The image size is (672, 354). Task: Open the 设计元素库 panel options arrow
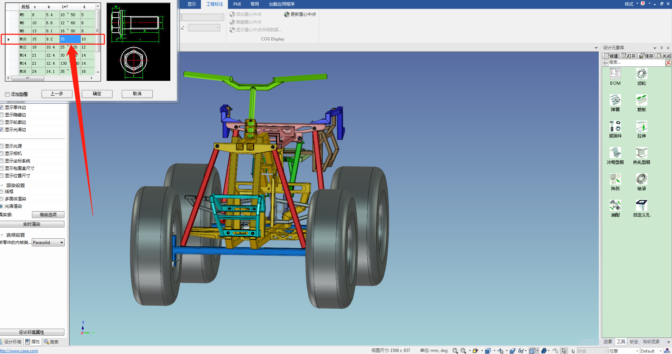655,48
